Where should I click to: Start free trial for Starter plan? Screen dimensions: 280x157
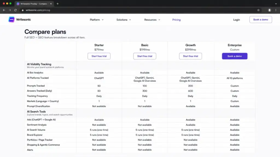tap(99, 56)
